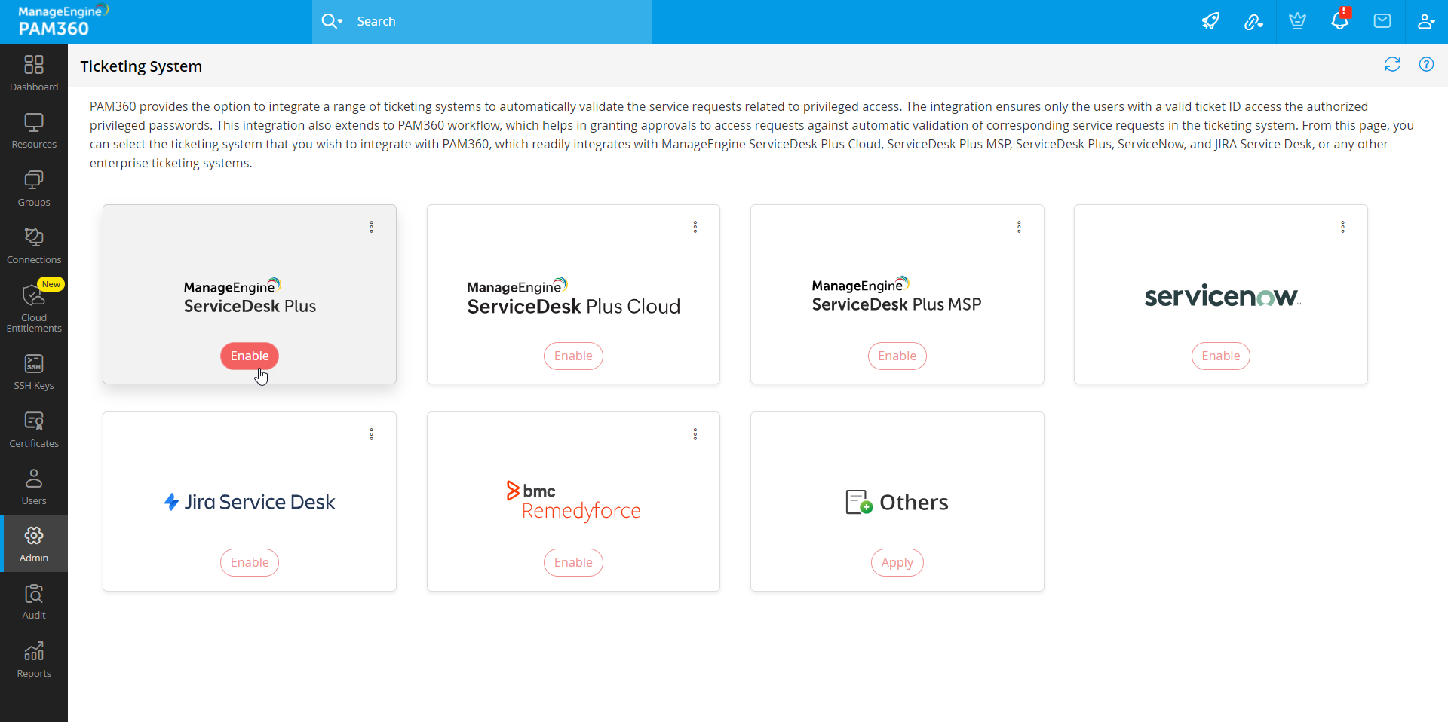The image size is (1448, 722).
Task: Click the crown icon in header
Action: coord(1297,21)
